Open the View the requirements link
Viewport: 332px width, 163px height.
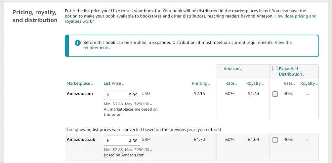coord(187,45)
